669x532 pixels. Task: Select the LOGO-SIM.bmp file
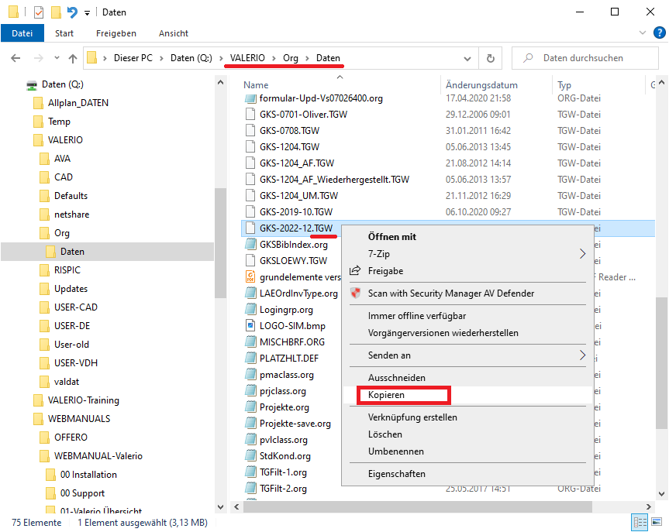[x=292, y=325]
